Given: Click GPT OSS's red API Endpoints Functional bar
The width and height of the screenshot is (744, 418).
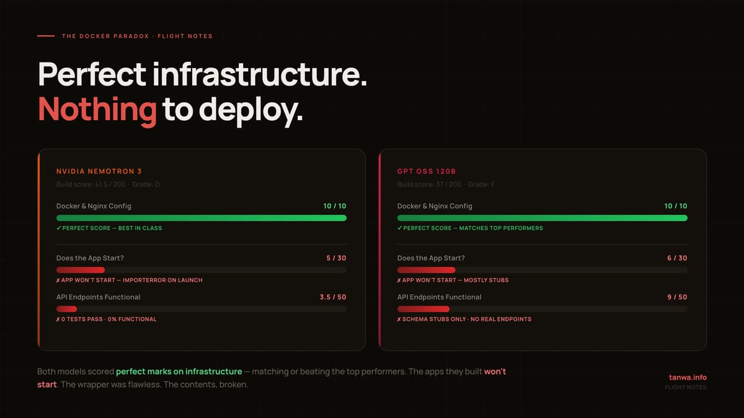Looking at the screenshot, I should click(423, 309).
